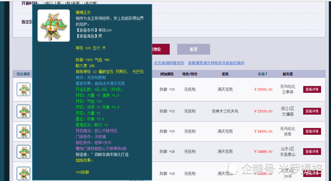Click the 套装 column header
This screenshot has height=181, width=331.
click(x=225, y=74)
